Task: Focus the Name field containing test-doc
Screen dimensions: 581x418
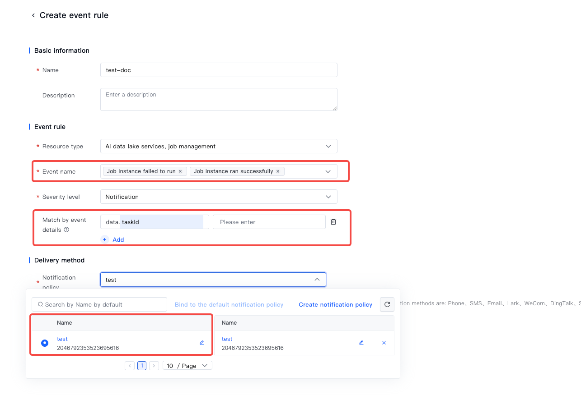Action: pos(219,70)
